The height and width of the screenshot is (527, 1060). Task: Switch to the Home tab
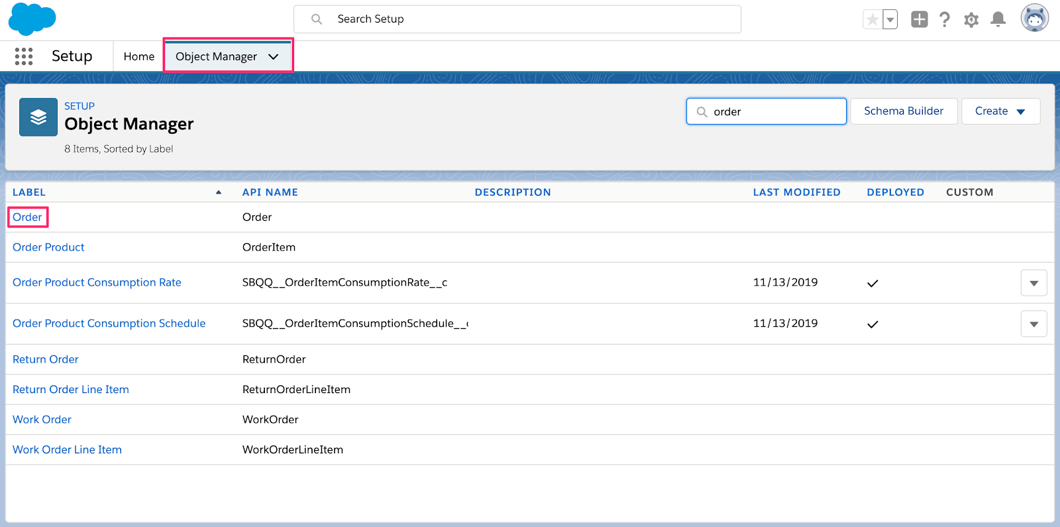pyautogui.click(x=139, y=56)
